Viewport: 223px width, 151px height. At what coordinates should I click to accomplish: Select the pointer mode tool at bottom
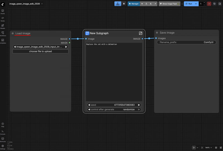(x=194, y=148)
